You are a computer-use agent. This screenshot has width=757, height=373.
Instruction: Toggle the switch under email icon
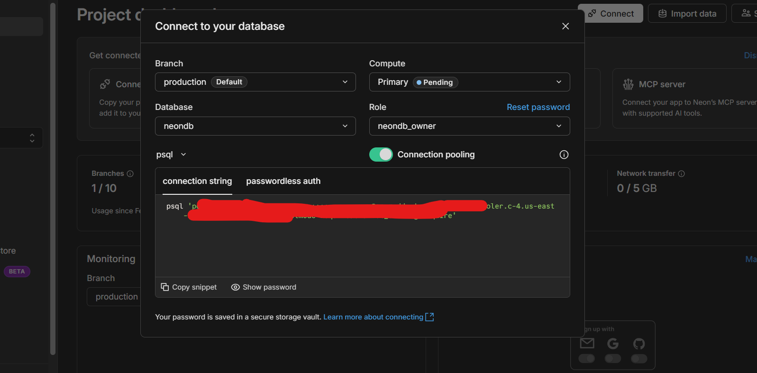pyautogui.click(x=587, y=358)
